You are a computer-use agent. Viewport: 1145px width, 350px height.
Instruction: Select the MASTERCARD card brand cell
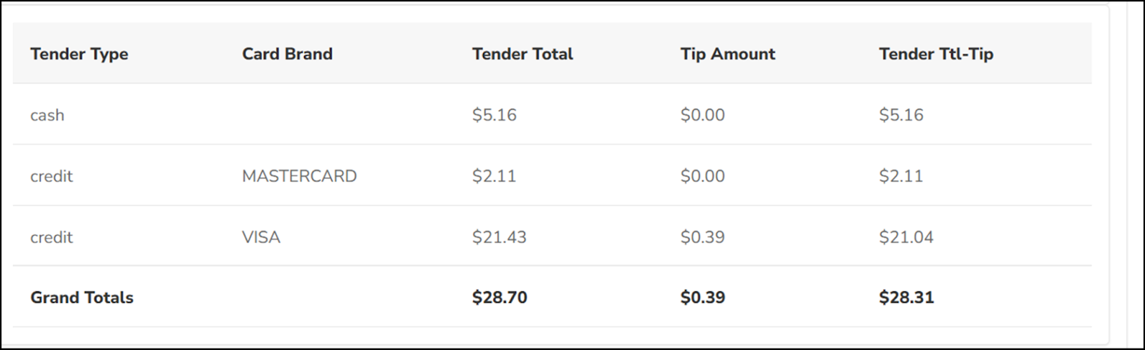coord(299,176)
